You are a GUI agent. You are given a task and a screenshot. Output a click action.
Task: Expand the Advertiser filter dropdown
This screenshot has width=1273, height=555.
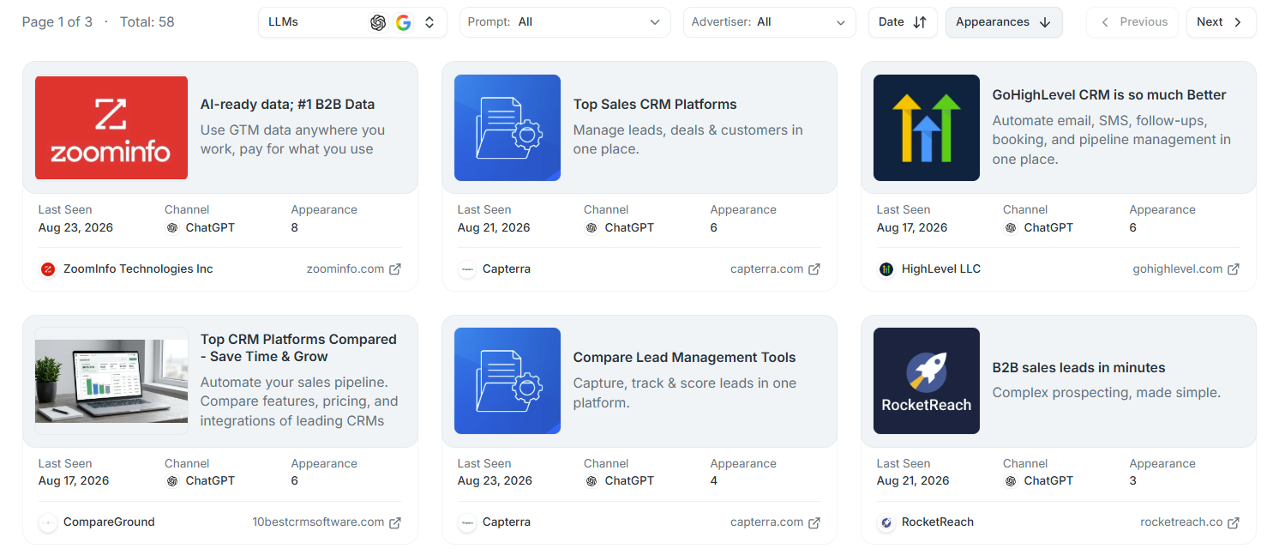pos(769,22)
